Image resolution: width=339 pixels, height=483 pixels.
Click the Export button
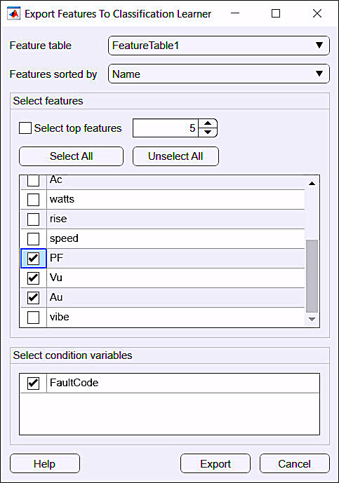[215, 463]
